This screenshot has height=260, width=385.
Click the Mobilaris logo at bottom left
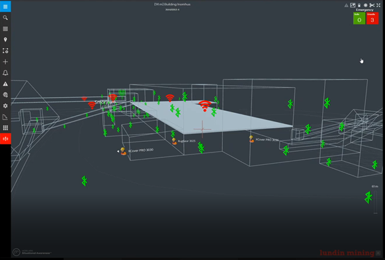16,251
